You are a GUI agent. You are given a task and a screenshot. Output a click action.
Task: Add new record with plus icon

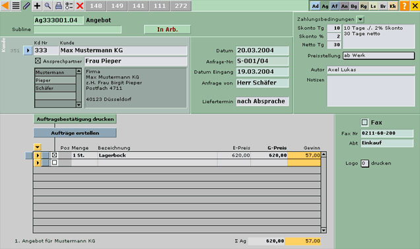pyautogui.click(x=37, y=6)
